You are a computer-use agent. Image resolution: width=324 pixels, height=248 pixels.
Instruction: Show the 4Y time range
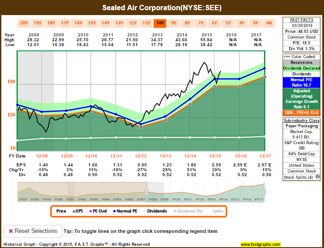pos(242,23)
